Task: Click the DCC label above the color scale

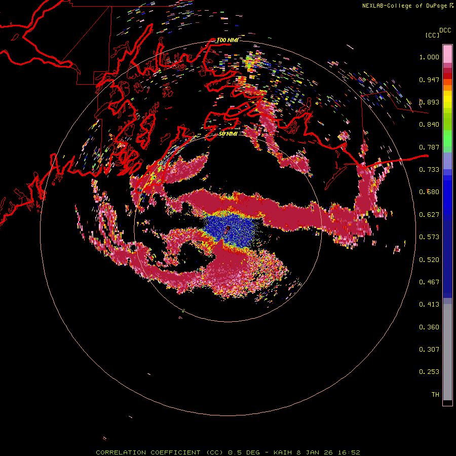Action: coord(445,30)
